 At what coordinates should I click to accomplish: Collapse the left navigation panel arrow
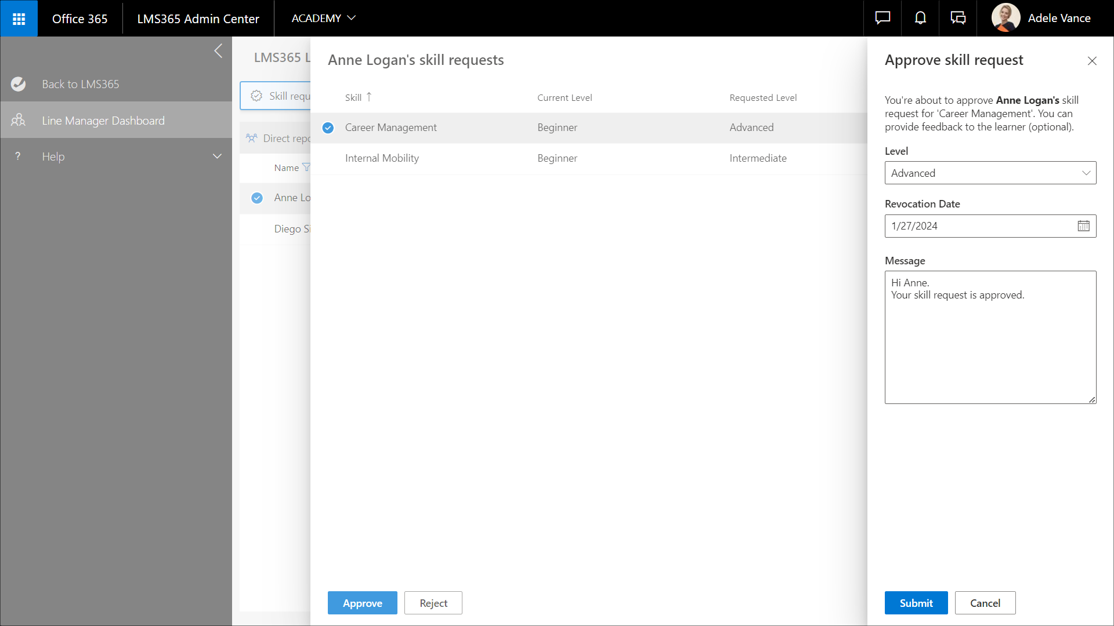coord(218,51)
